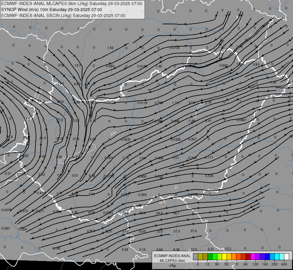Select the dark red legend swatch
This screenshot has height=270, width=293.
point(248,257)
